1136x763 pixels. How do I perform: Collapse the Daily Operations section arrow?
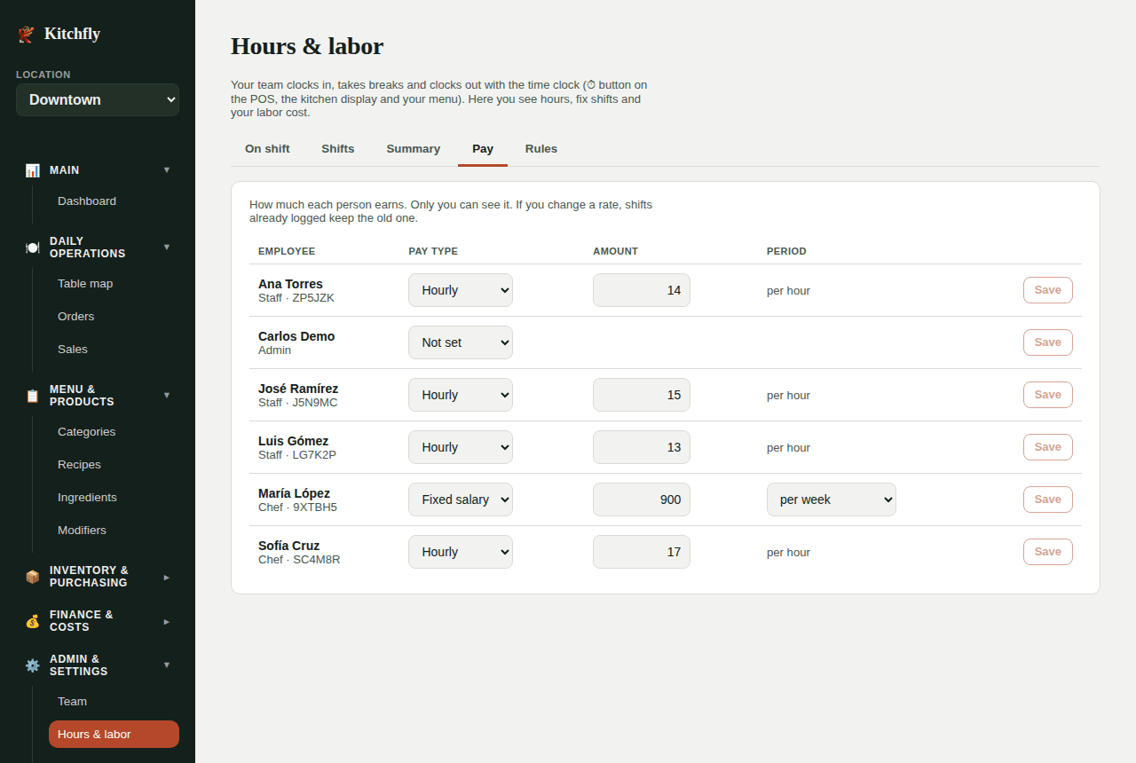(x=167, y=247)
